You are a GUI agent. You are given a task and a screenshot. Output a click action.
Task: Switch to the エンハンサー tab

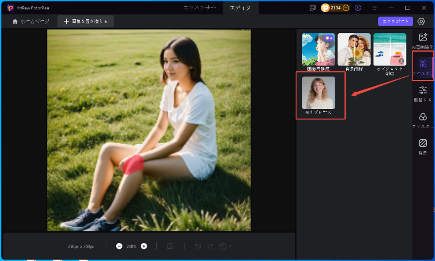click(200, 8)
